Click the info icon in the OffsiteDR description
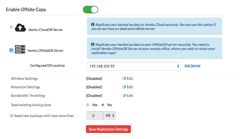250x139 pixels. pos(92,45)
